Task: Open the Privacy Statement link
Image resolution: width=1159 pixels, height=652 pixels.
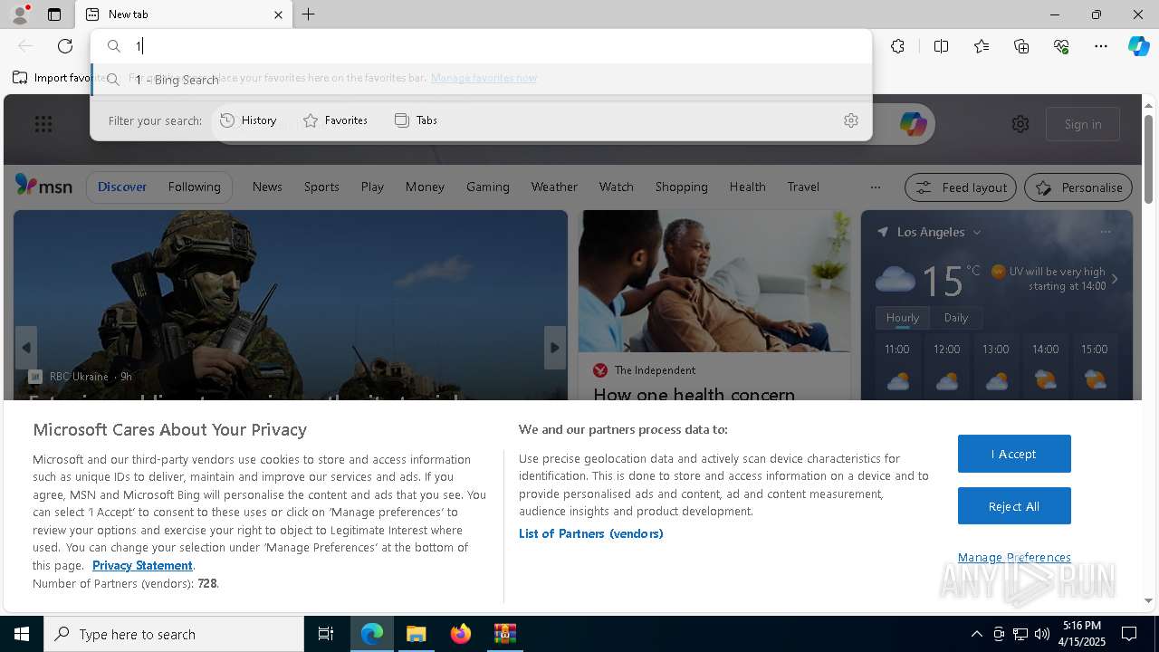Action: tap(142, 565)
